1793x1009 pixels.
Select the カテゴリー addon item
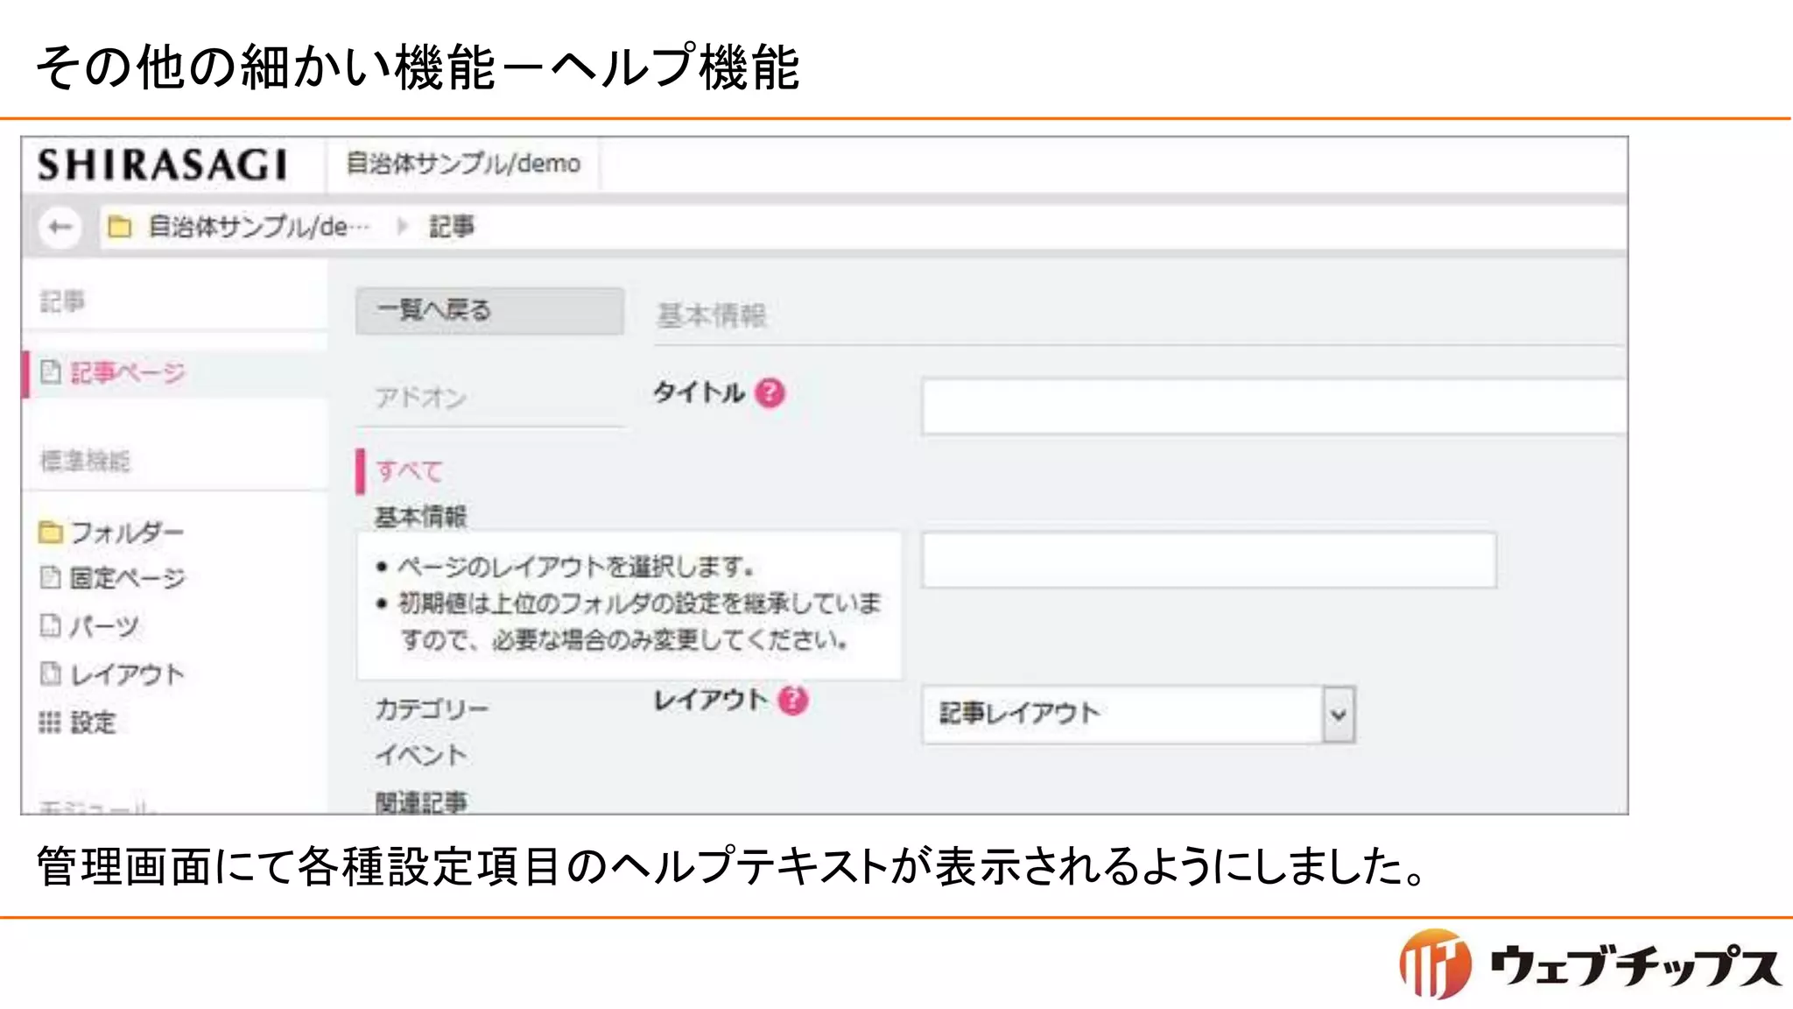pyautogui.click(x=432, y=709)
